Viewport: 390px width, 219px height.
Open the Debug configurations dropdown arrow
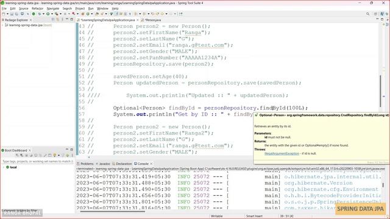[x=43, y=14]
